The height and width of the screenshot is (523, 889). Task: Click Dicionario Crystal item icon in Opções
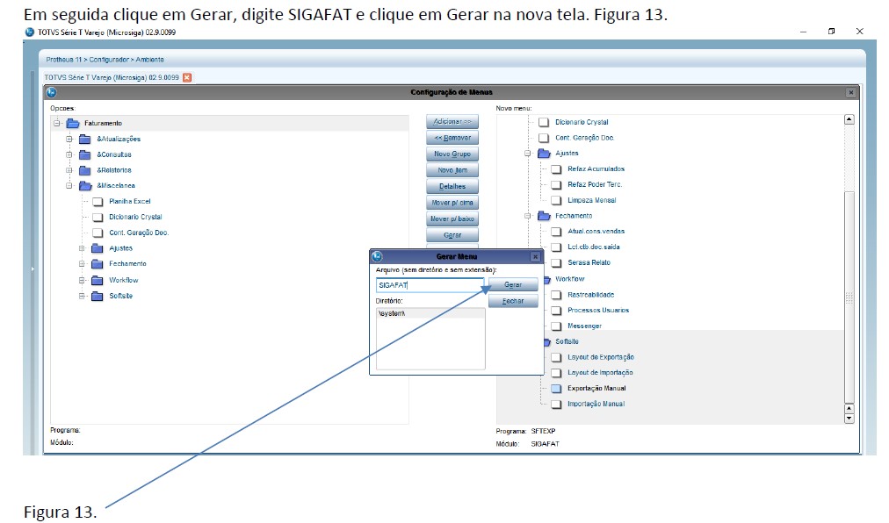coord(98,217)
